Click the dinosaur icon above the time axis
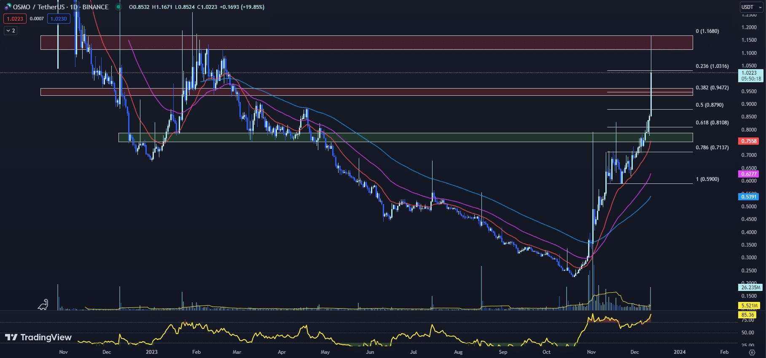Screen dimensions: 766x358 tap(43, 304)
